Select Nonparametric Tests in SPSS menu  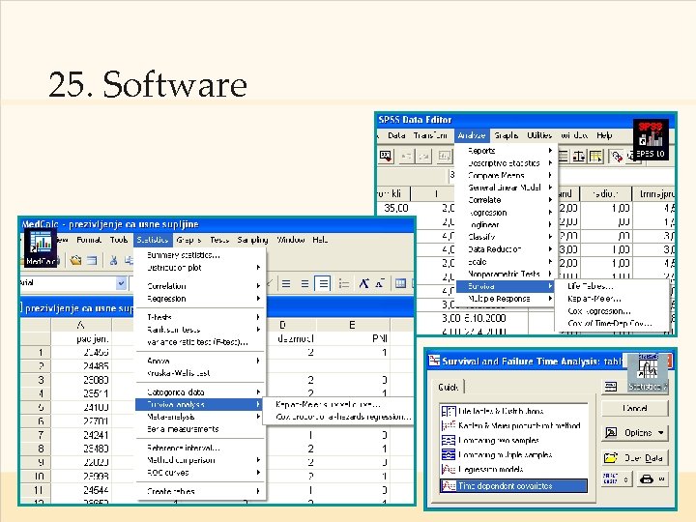pos(506,274)
